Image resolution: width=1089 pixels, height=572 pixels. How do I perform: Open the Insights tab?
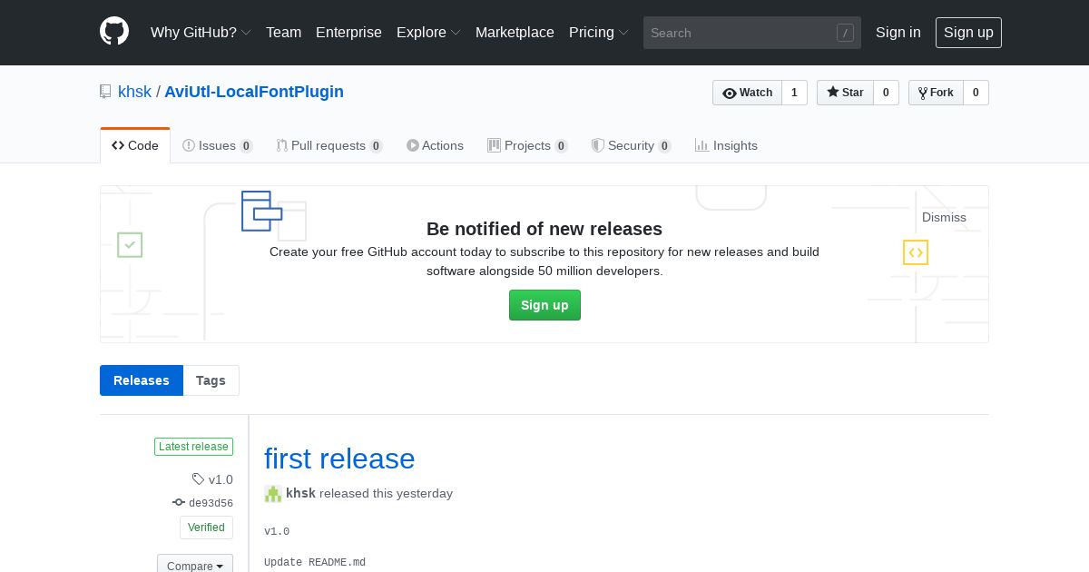tap(726, 145)
